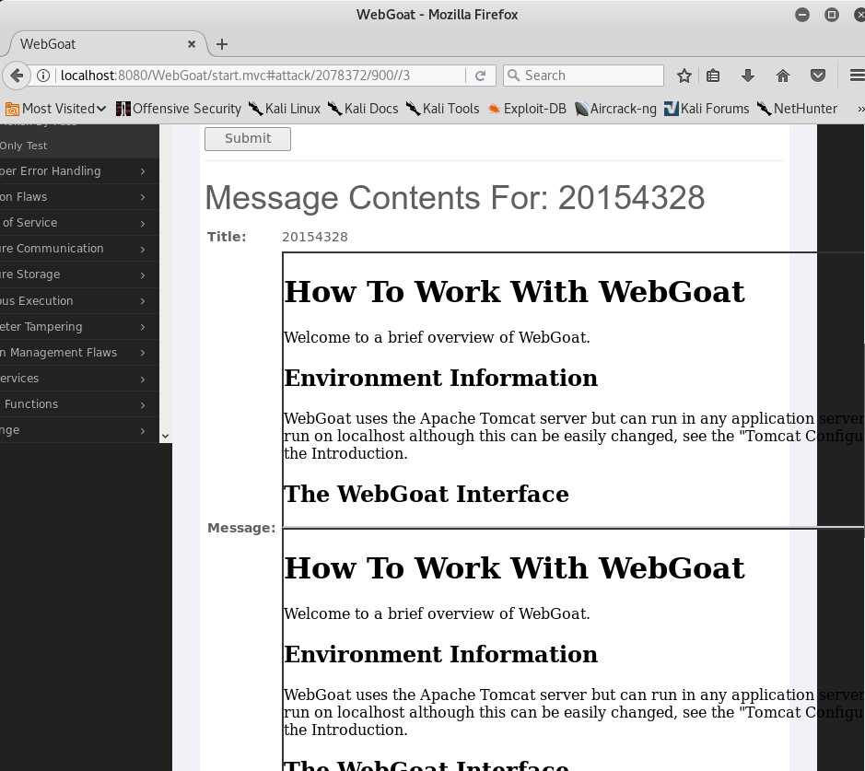Open the Firefox hamburger menu
Image resolution: width=865 pixels, height=771 pixels.
tap(857, 76)
